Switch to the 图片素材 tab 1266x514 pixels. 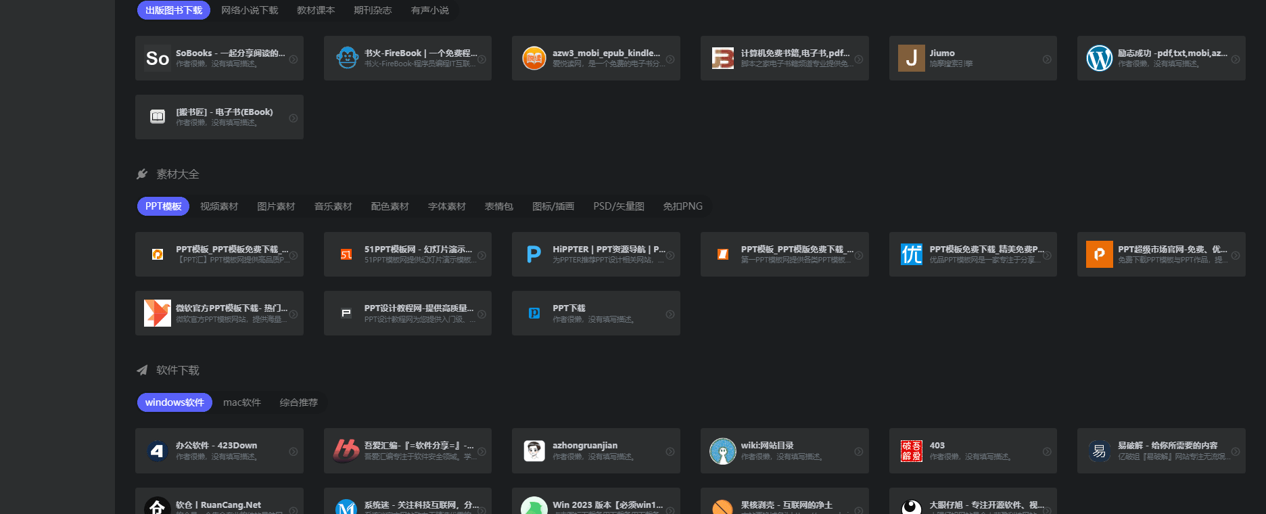276,206
